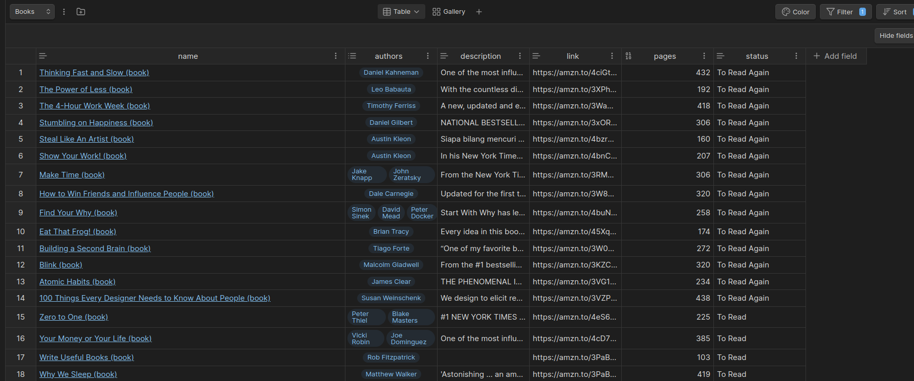The image size is (914, 381).
Task: Open the link column options menu
Action: point(612,56)
